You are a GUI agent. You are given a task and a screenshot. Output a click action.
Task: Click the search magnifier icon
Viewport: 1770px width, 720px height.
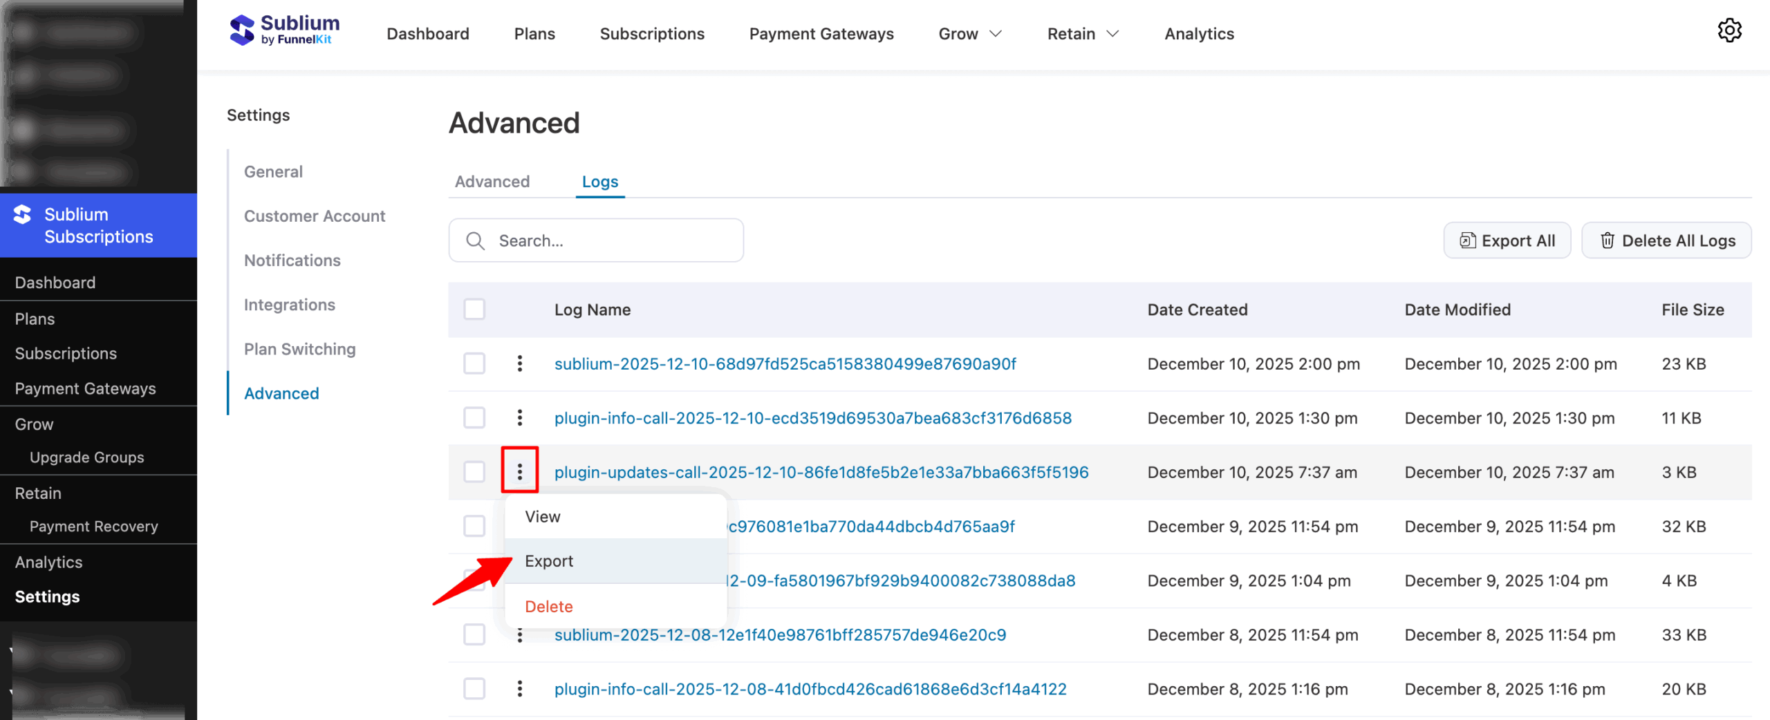pyautogui.click(x=476, y=240)
